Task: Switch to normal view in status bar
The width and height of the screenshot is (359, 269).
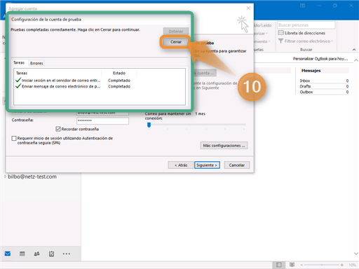Action: point(278,265)
